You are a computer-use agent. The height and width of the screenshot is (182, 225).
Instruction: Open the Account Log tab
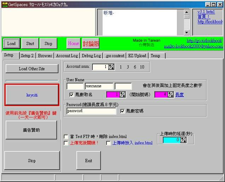(67, 56)
